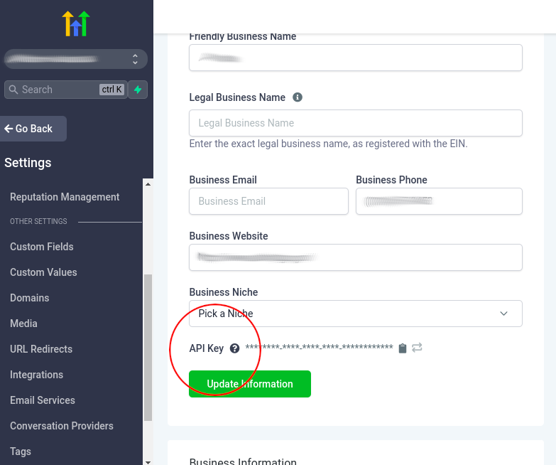Open the sub-account switcher dropdown

pos(76,59)
